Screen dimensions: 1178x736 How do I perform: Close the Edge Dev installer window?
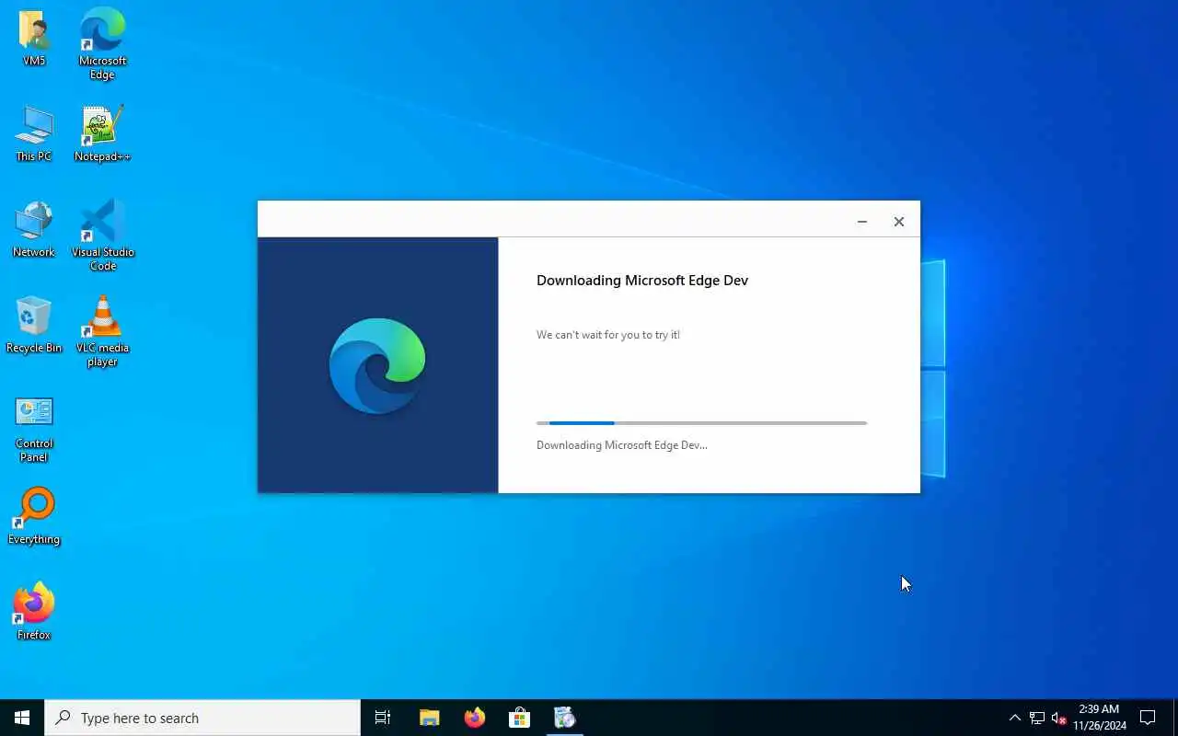click(899, 222)
